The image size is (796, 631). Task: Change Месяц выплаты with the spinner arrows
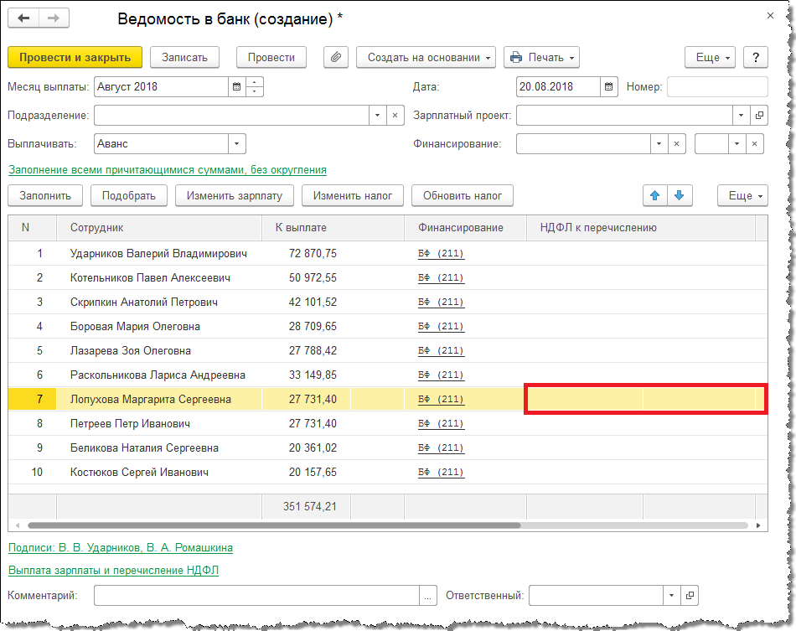coord(255,87)
